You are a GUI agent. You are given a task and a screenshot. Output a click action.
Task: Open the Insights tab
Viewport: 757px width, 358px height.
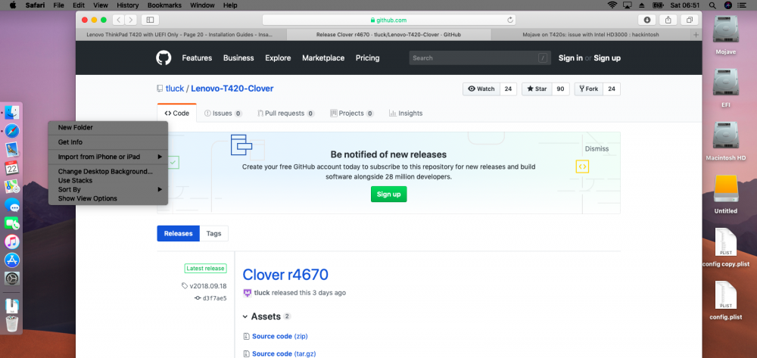[406, 114]
